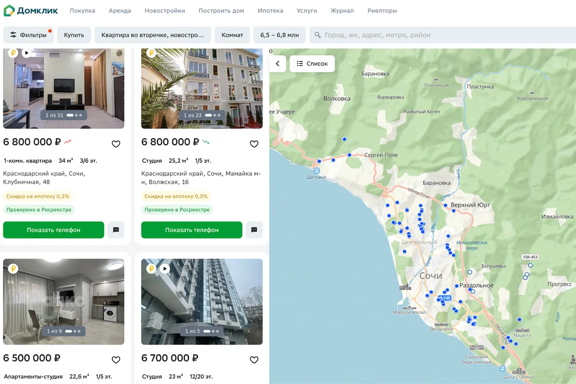Open the Фильтры filter panel
The height and width of the screenshot is (384, 576).
(x=28, y=35)
